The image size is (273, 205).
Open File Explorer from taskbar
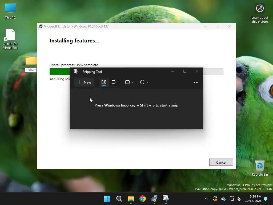[x=131, y=199]
